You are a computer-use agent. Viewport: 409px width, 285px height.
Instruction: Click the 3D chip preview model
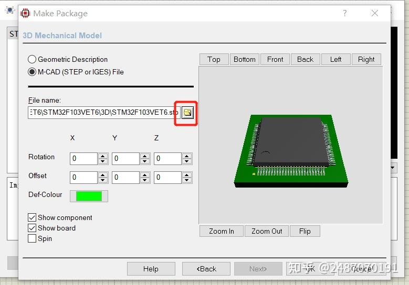[x=291, y=151]
